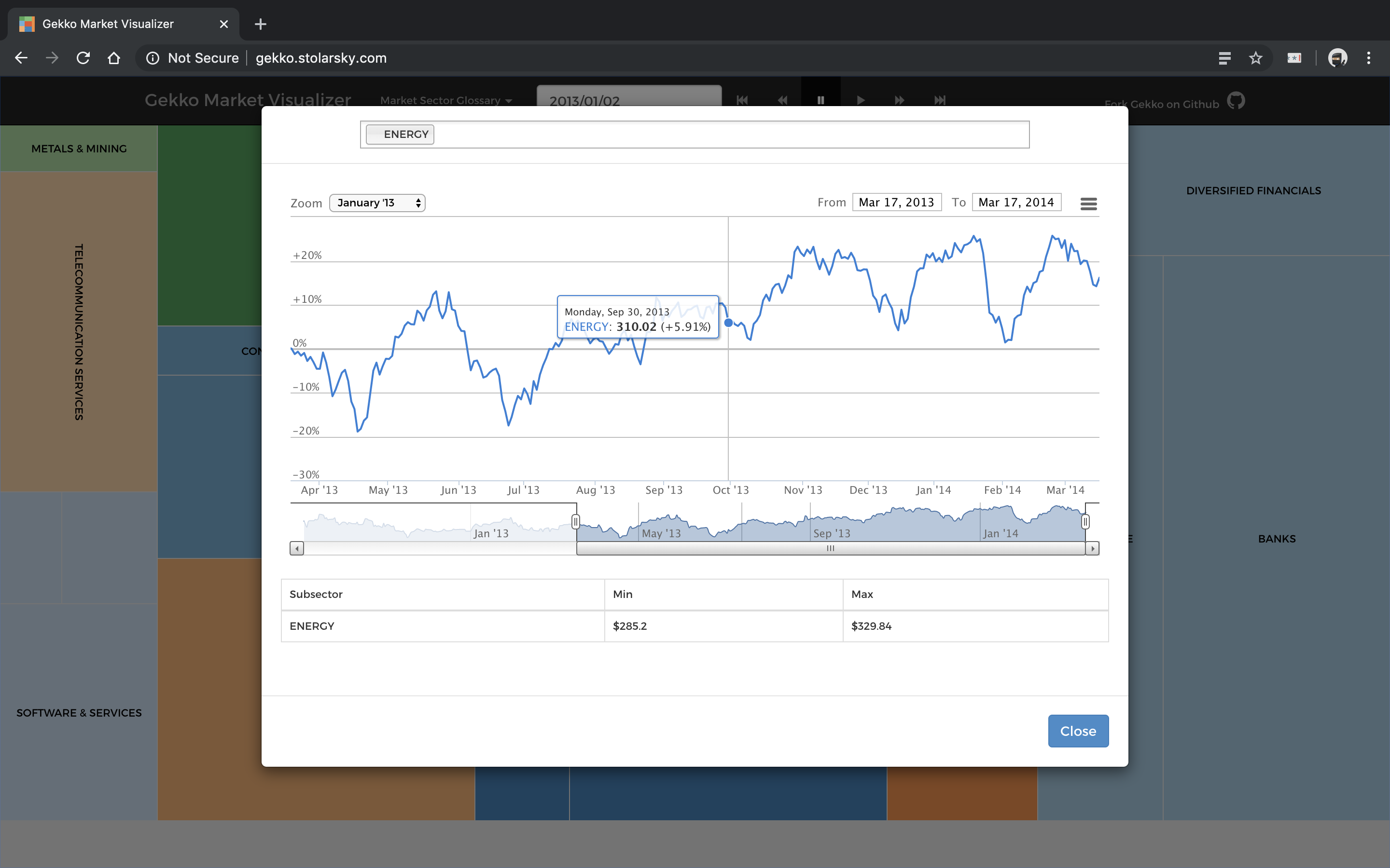Select the TELECOMMUNICATION SERVICES tile
This screenshot has width=1390, height=868.
(79, 332)
